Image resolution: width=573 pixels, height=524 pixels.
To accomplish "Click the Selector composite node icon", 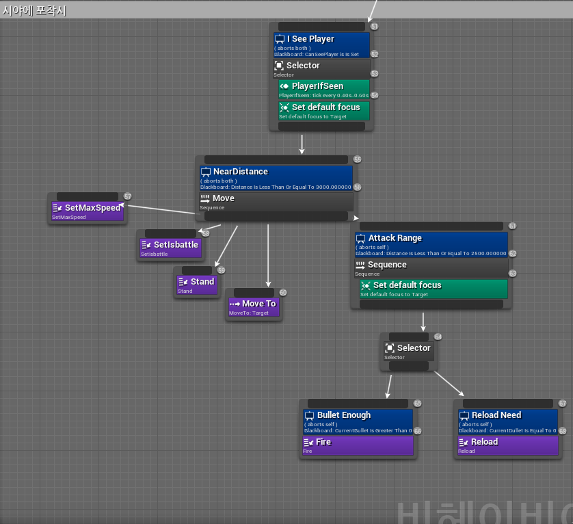I will [279, 66].
